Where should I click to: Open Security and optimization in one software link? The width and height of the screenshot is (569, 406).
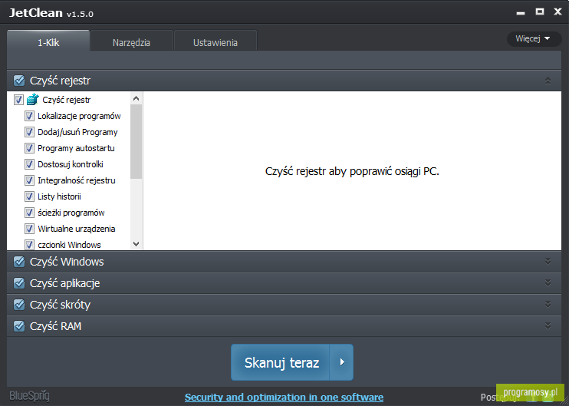(284, 398)
